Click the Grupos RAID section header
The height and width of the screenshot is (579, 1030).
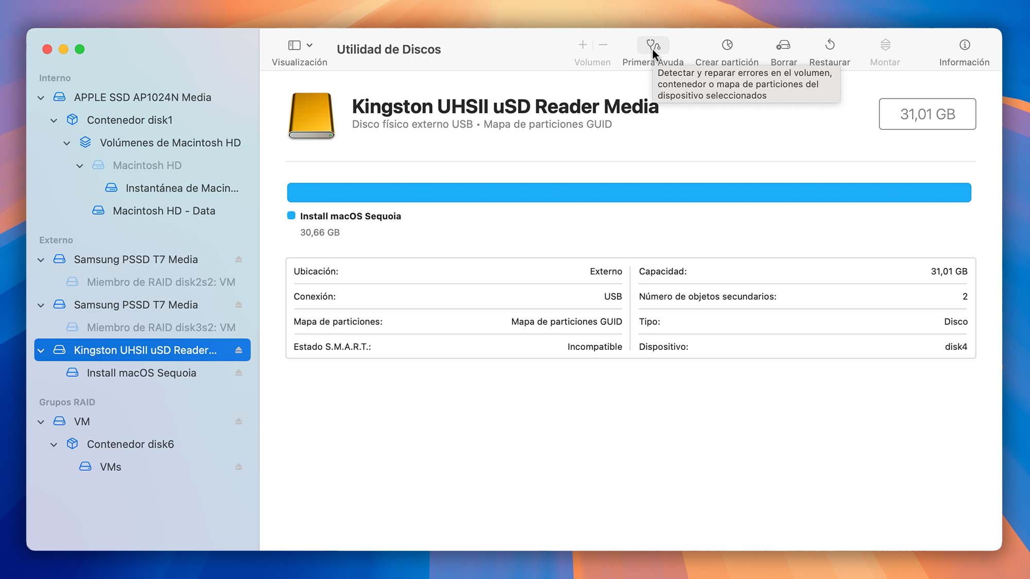[67, 402]
